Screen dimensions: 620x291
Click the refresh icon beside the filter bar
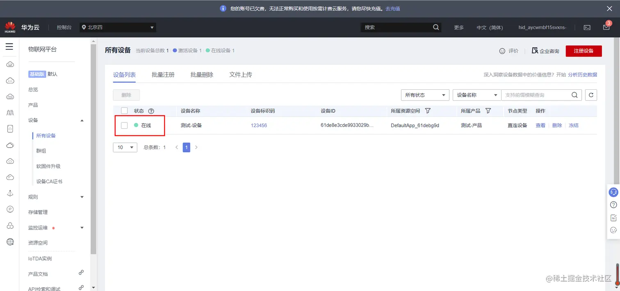[x=590, y=95]
